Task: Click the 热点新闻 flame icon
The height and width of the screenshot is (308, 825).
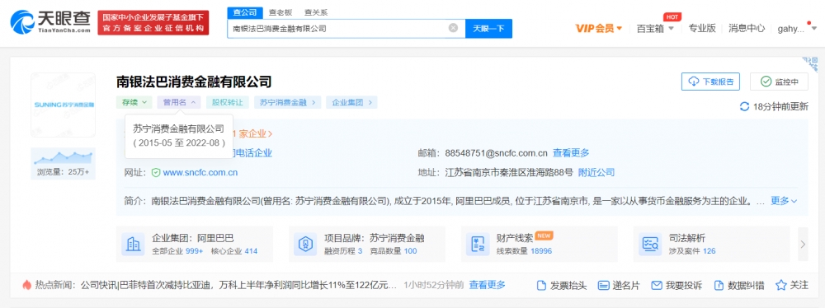Action: [26, 285]
